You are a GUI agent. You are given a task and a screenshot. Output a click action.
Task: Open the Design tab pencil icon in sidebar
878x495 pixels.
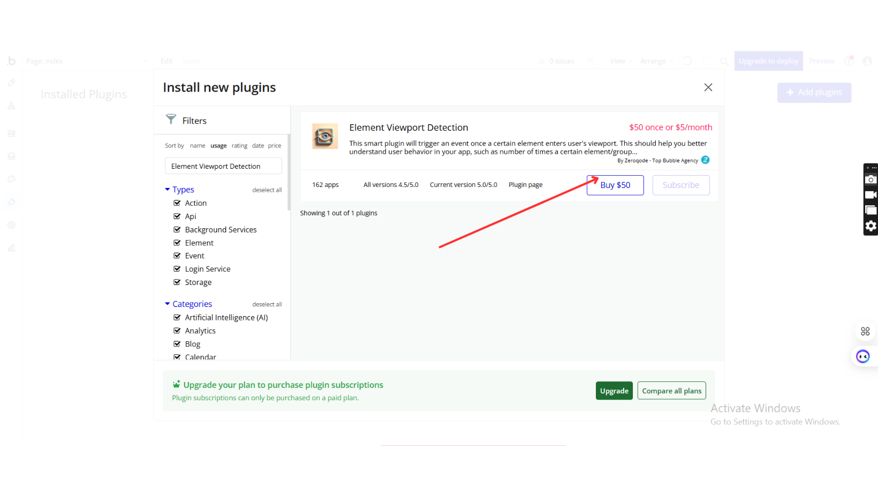(11, 83)
